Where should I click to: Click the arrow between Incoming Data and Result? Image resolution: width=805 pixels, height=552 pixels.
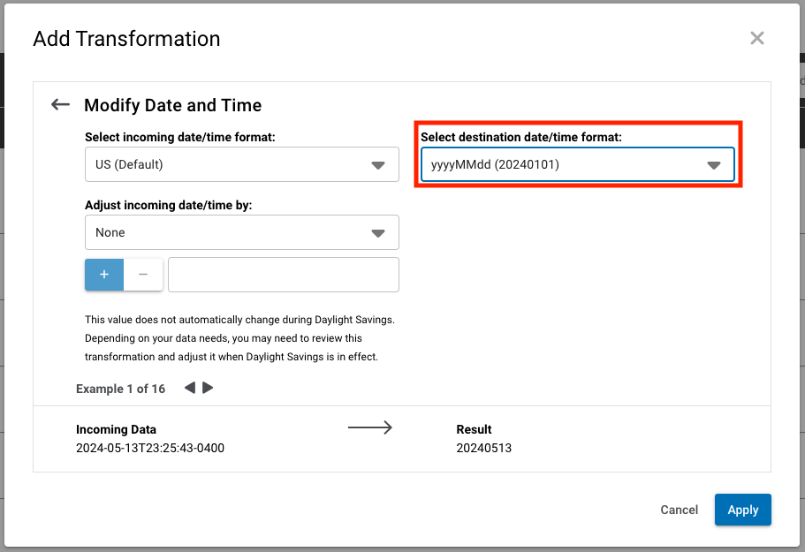point(369,428)
